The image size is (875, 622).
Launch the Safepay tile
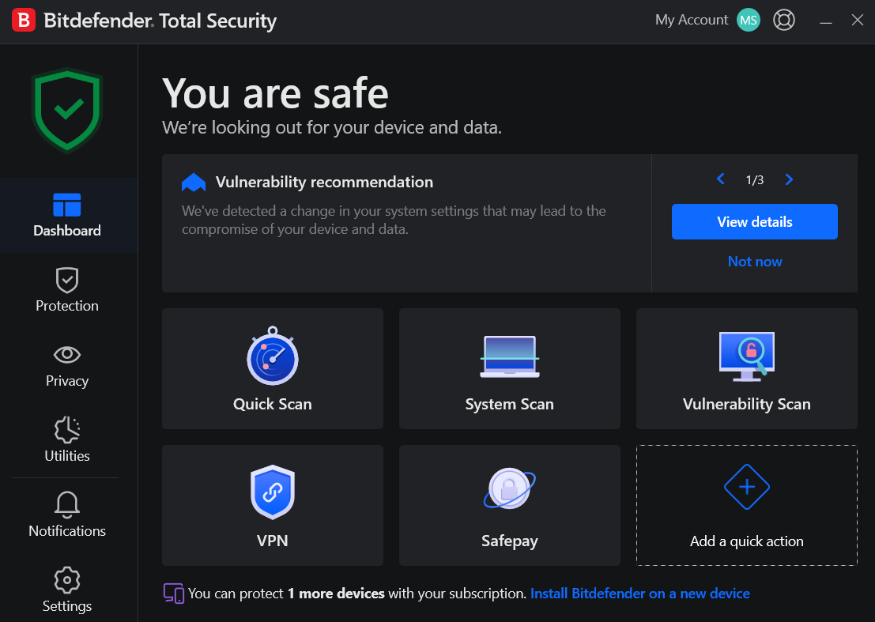point(510,505)
